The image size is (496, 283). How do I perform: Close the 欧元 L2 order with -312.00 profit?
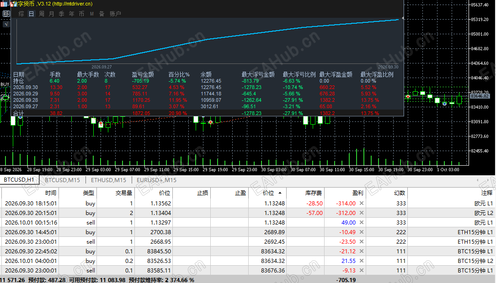tap(362, 213)
